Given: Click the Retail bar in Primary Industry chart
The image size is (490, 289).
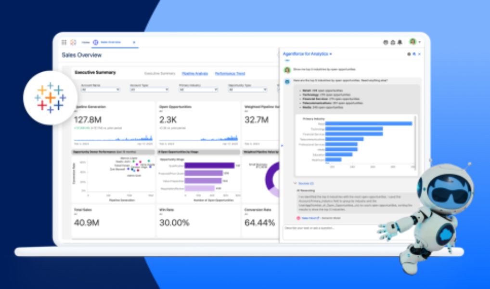Looking at the screenshot, I should click(369, 123).
